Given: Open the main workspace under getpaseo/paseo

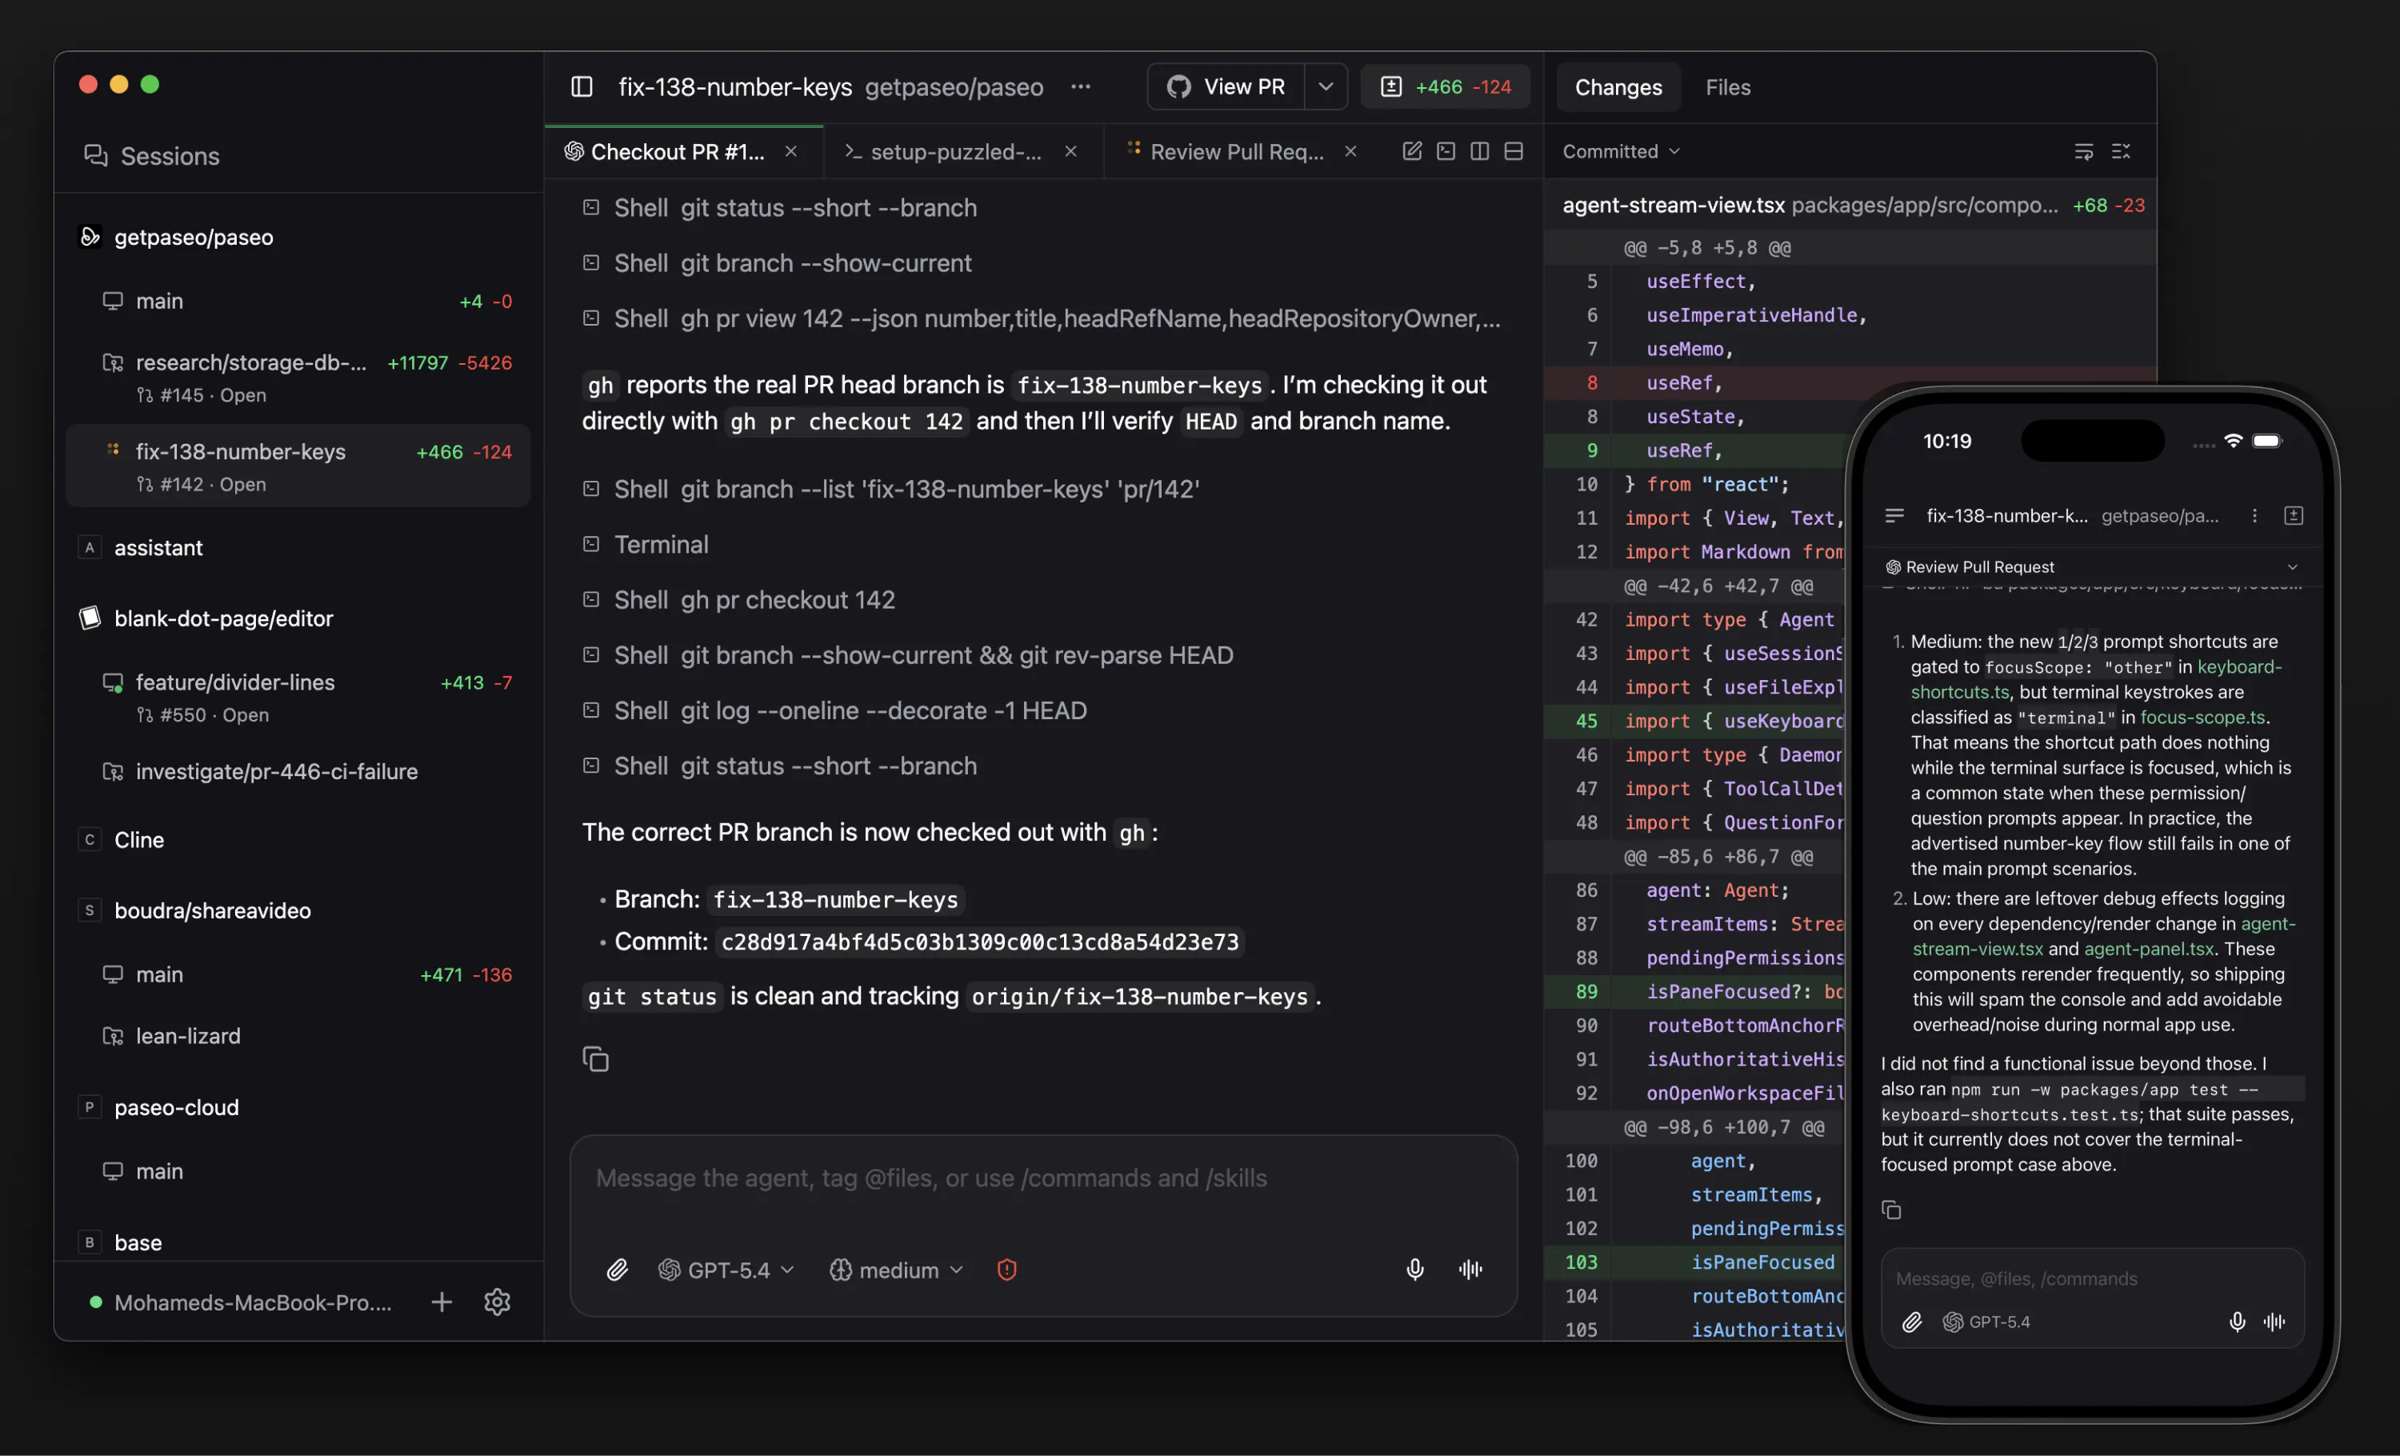Looking at the screenshot, I should click(298, 301).
